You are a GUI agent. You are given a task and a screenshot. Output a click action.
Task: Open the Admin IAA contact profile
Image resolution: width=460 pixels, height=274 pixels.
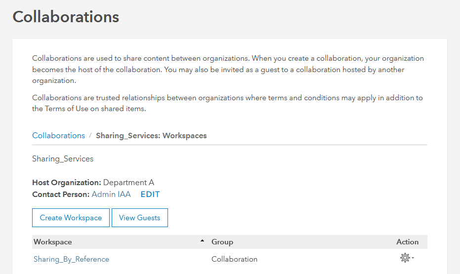click(x=111, y=195)
